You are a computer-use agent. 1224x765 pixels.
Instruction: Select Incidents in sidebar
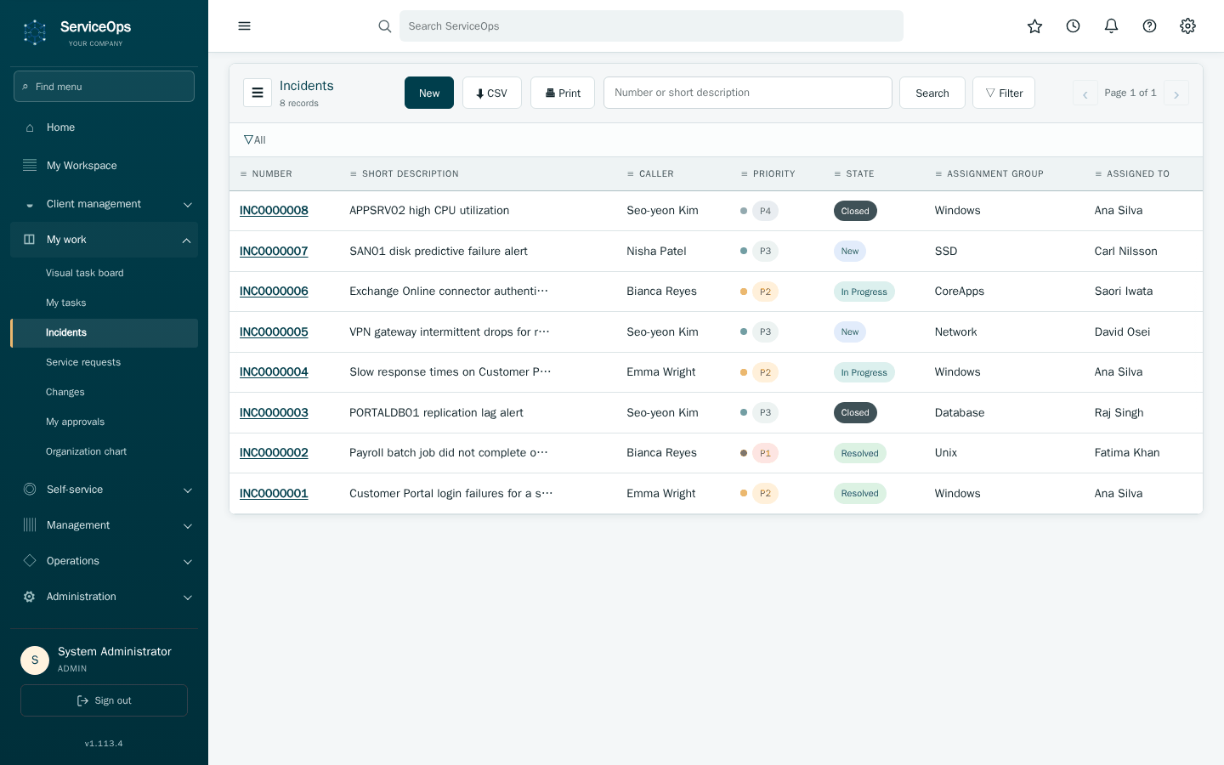tap(104, 332)
